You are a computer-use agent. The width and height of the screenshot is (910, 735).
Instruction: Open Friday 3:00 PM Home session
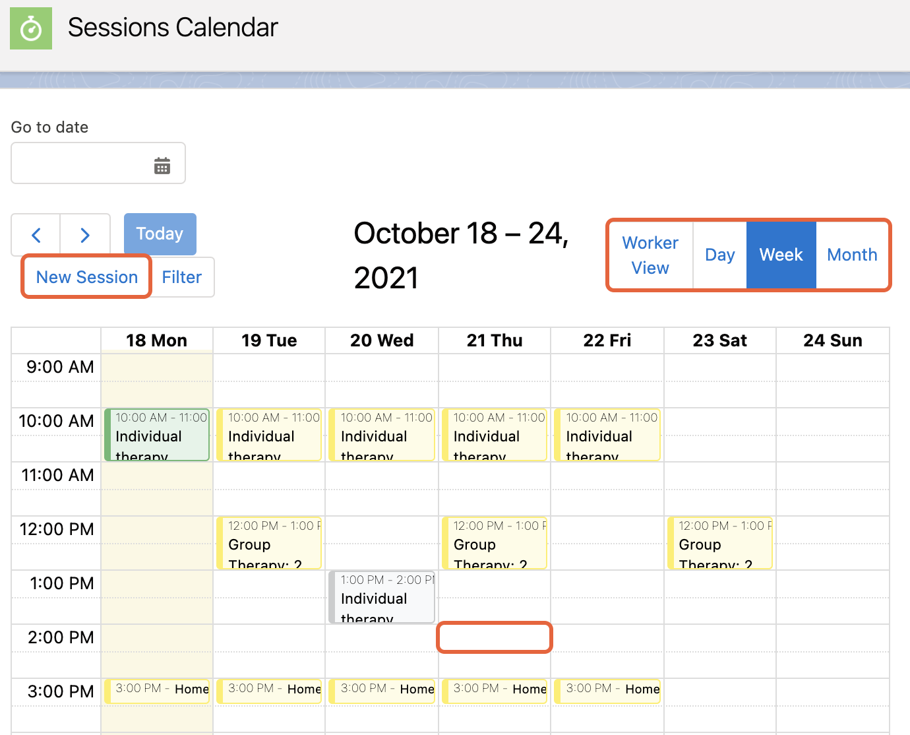(x=607, y=691)
